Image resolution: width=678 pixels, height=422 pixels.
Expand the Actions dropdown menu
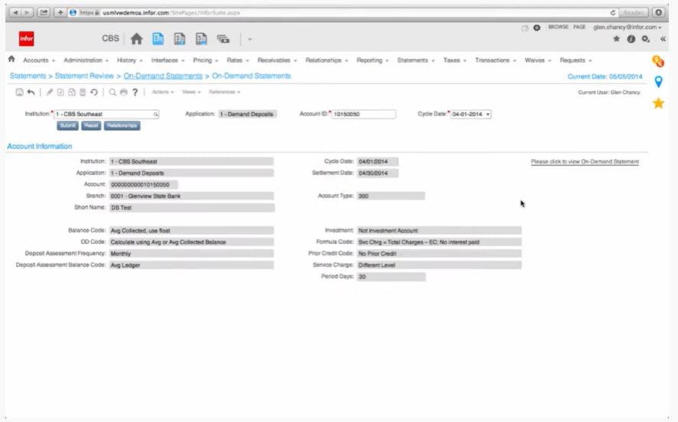click(x=162, y=92)
